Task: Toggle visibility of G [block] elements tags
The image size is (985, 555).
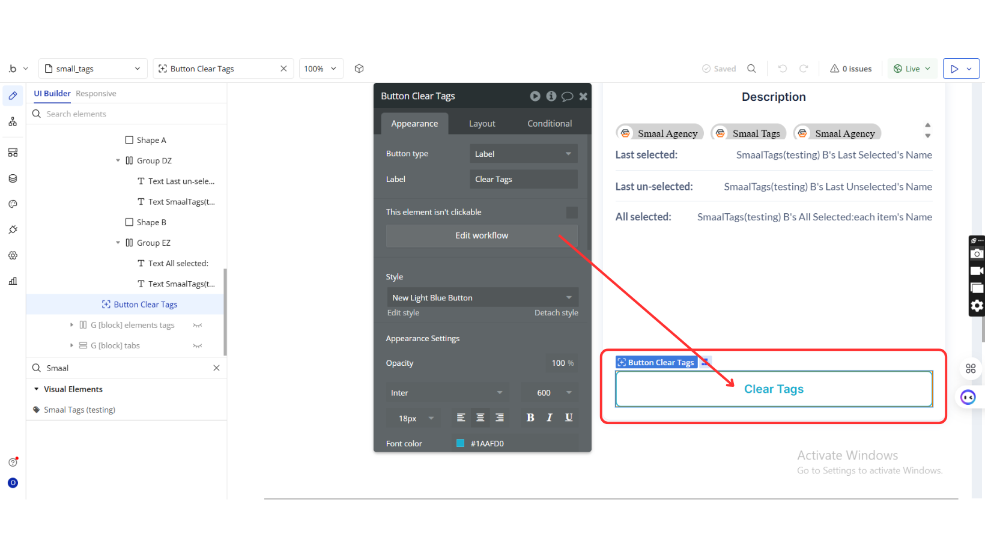Action: [x=198, y=326]
